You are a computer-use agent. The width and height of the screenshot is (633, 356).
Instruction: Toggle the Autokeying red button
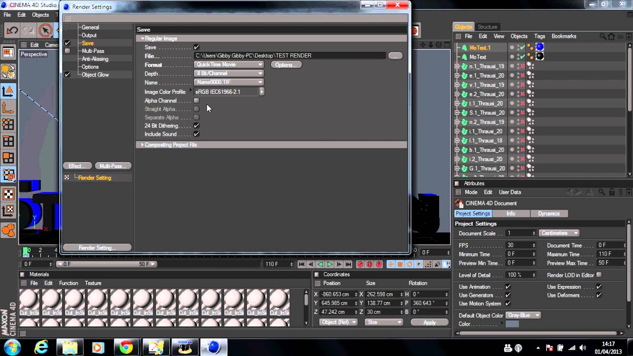(370, 265)
